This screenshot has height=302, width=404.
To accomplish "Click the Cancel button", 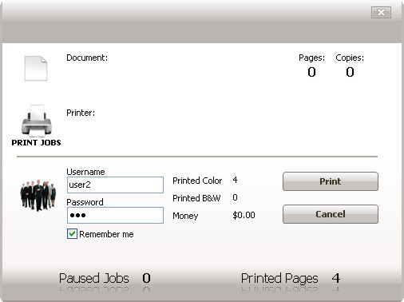I will coord(331,214).
